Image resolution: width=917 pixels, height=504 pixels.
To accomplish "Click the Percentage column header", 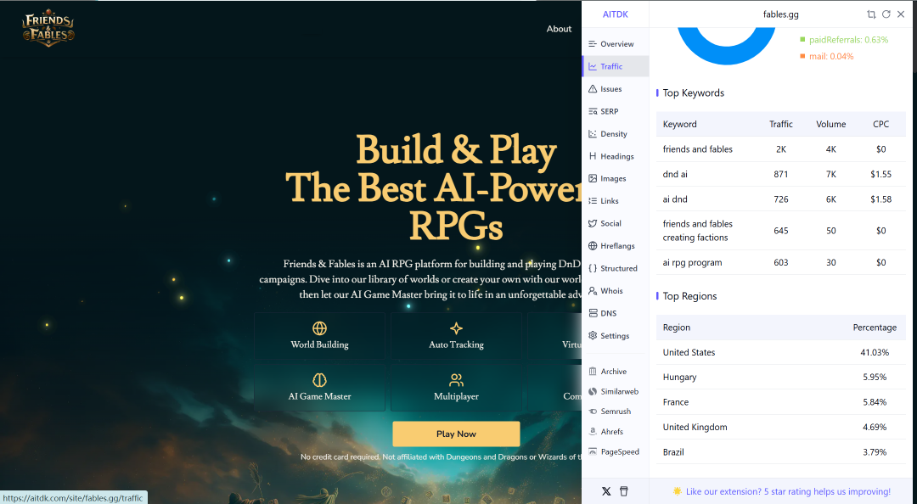I will (x=875, y=328).
